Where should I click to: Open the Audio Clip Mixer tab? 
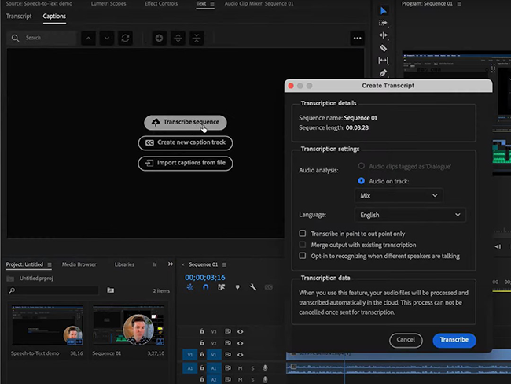[259, 4]
